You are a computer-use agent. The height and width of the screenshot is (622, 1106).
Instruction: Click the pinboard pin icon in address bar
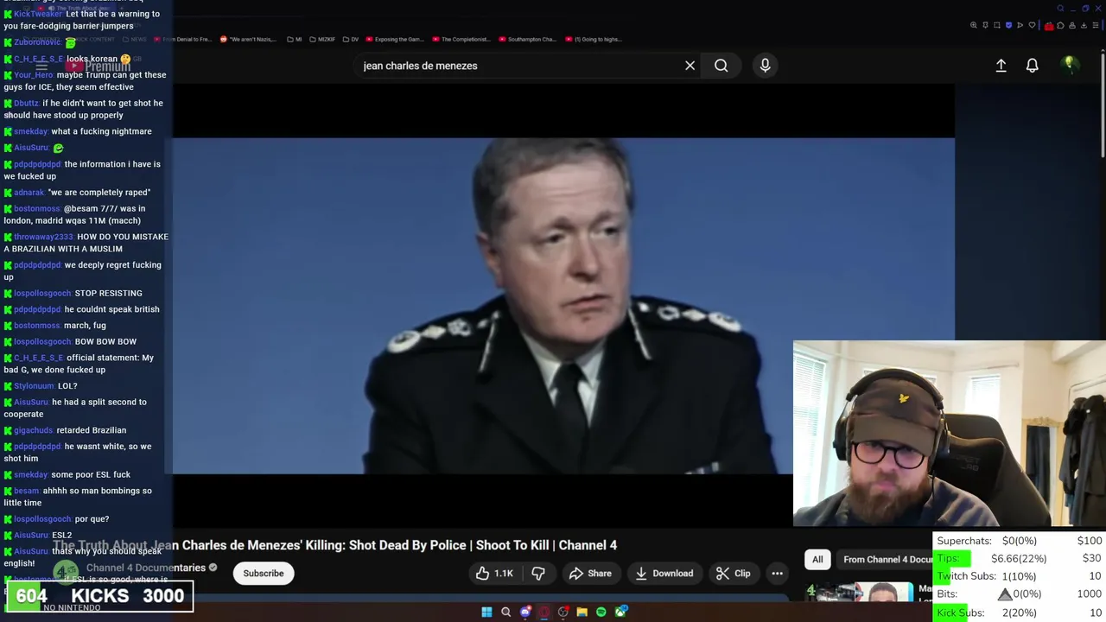click(x=985, y=25)
